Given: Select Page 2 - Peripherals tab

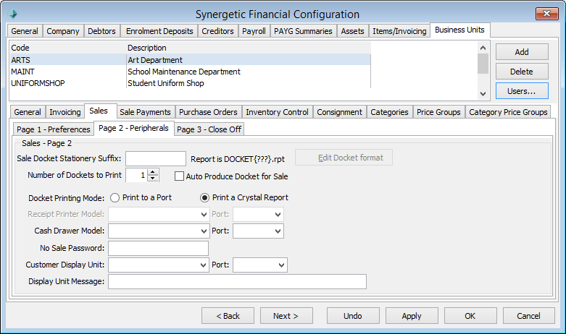Looking at the screenshot, I should (133, 128).
